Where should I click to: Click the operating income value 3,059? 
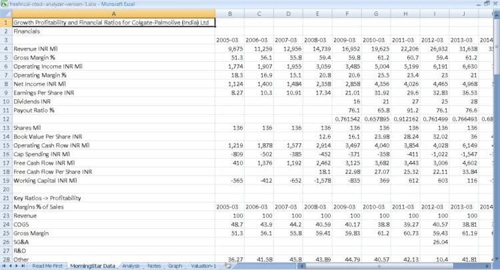(323, 66)
